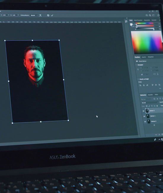Select the background color swatch in the Renk panel
This screenshot has width=163, height=193.
(133, 26)
